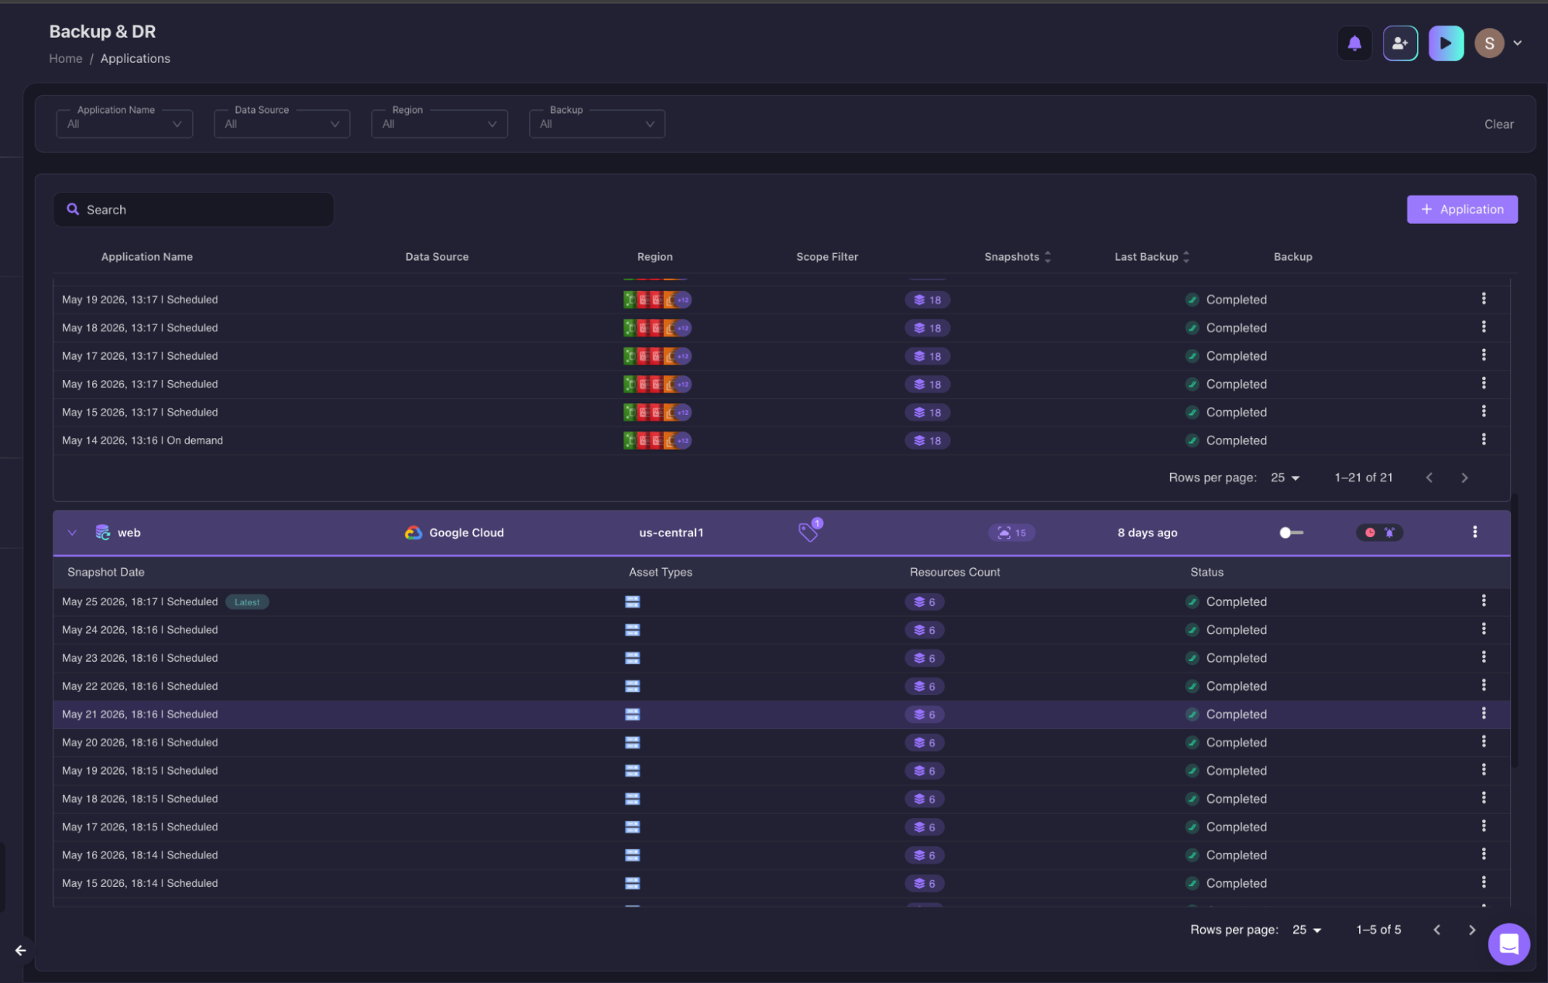Focus the Search input field
This screenshot has height=983, width=1548.
pos(194,210)
